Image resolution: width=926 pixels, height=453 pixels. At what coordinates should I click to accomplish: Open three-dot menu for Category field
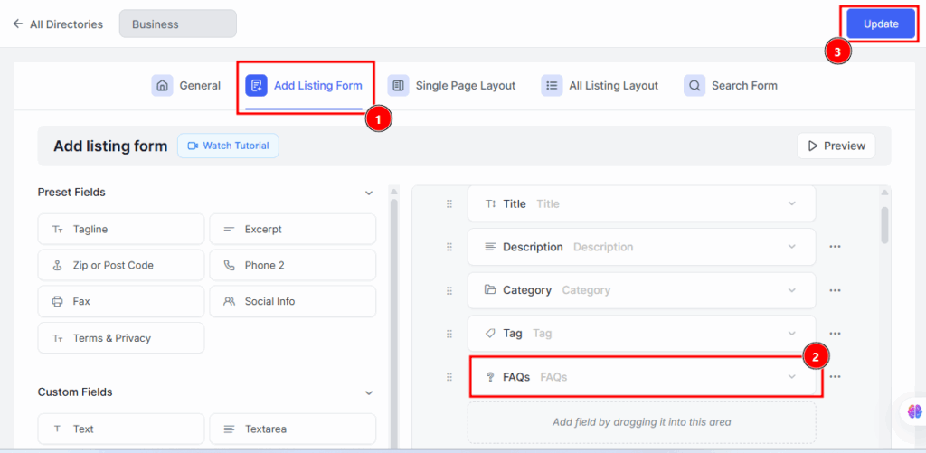tap(835, 290)
